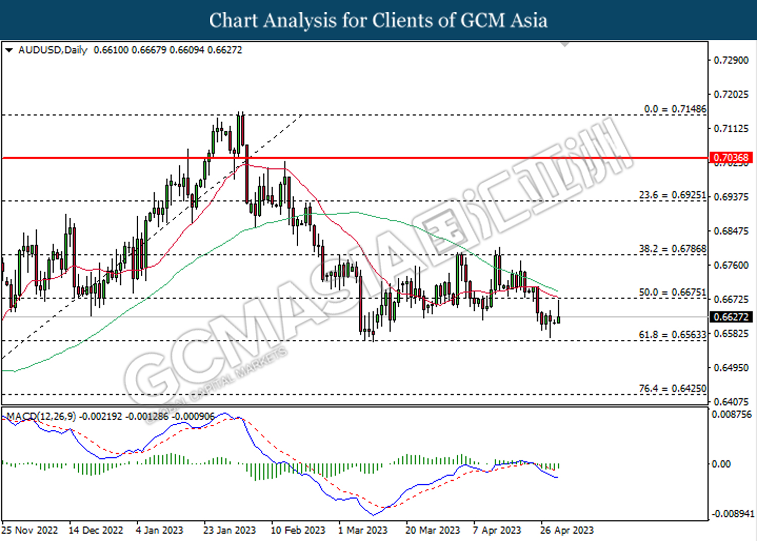Click the dropdown triangle beside AUDUSD,Daily
The image size is (757, 541).
coord(9,51)
